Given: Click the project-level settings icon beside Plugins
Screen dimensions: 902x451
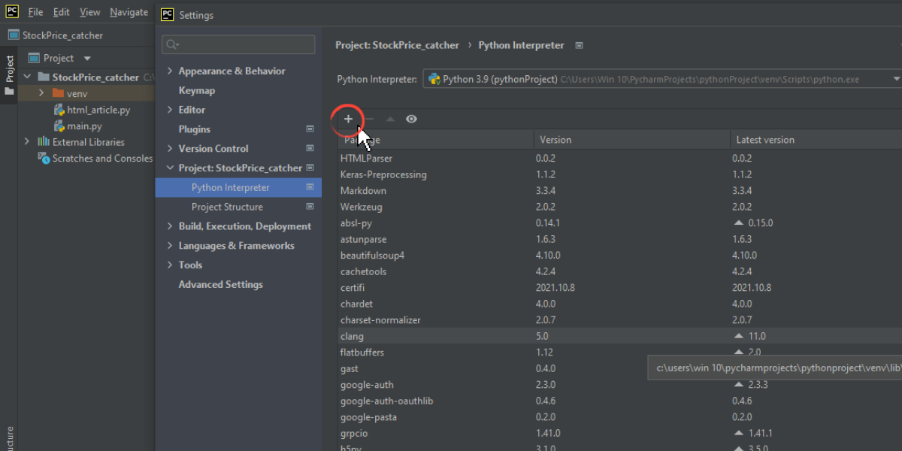Looking at the screenshot, I should (310, 129).
